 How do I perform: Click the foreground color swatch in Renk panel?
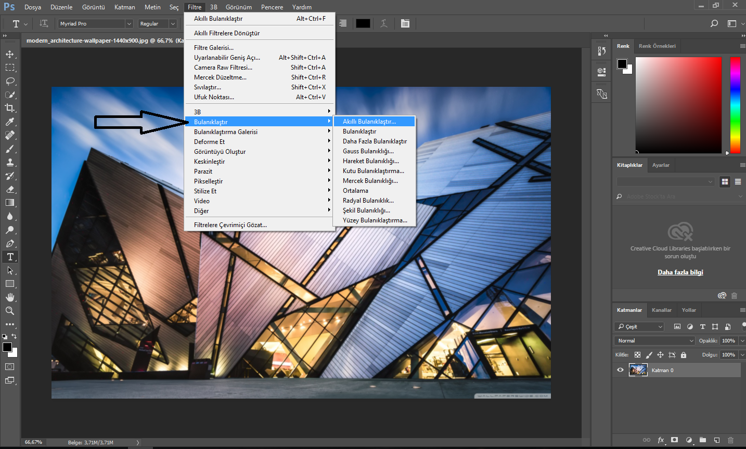click(622, 64)
